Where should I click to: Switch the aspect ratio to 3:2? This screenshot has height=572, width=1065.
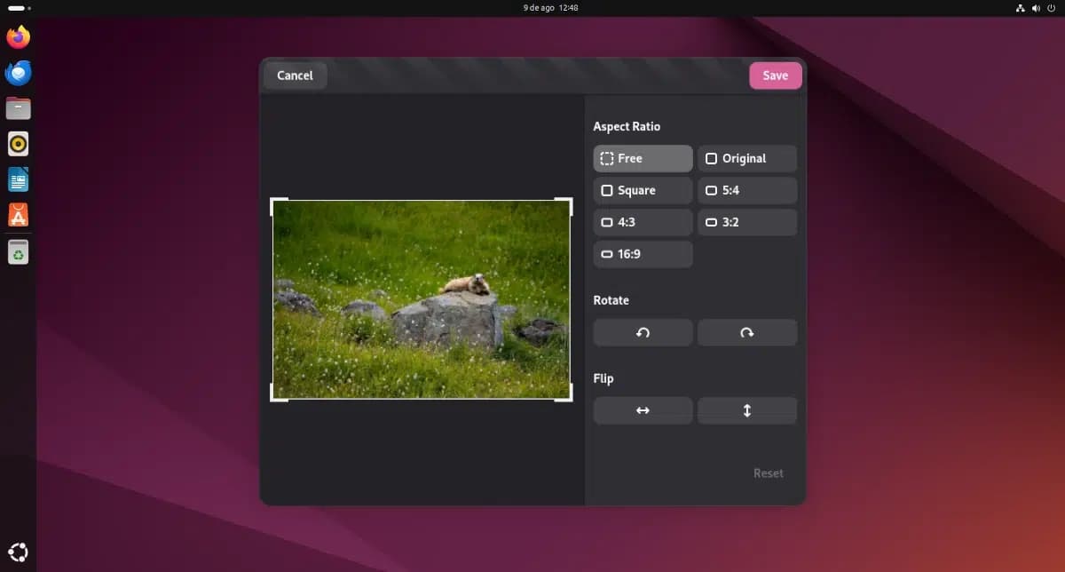pyautogui.click(x=747, y=222)
